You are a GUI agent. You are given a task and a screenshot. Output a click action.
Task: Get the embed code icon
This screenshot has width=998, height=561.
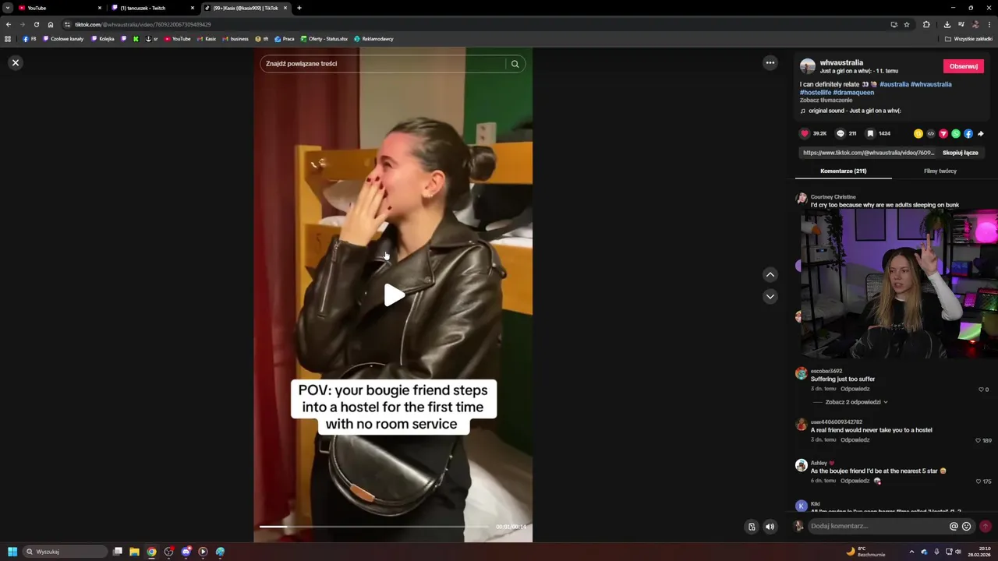pos(931,134)
